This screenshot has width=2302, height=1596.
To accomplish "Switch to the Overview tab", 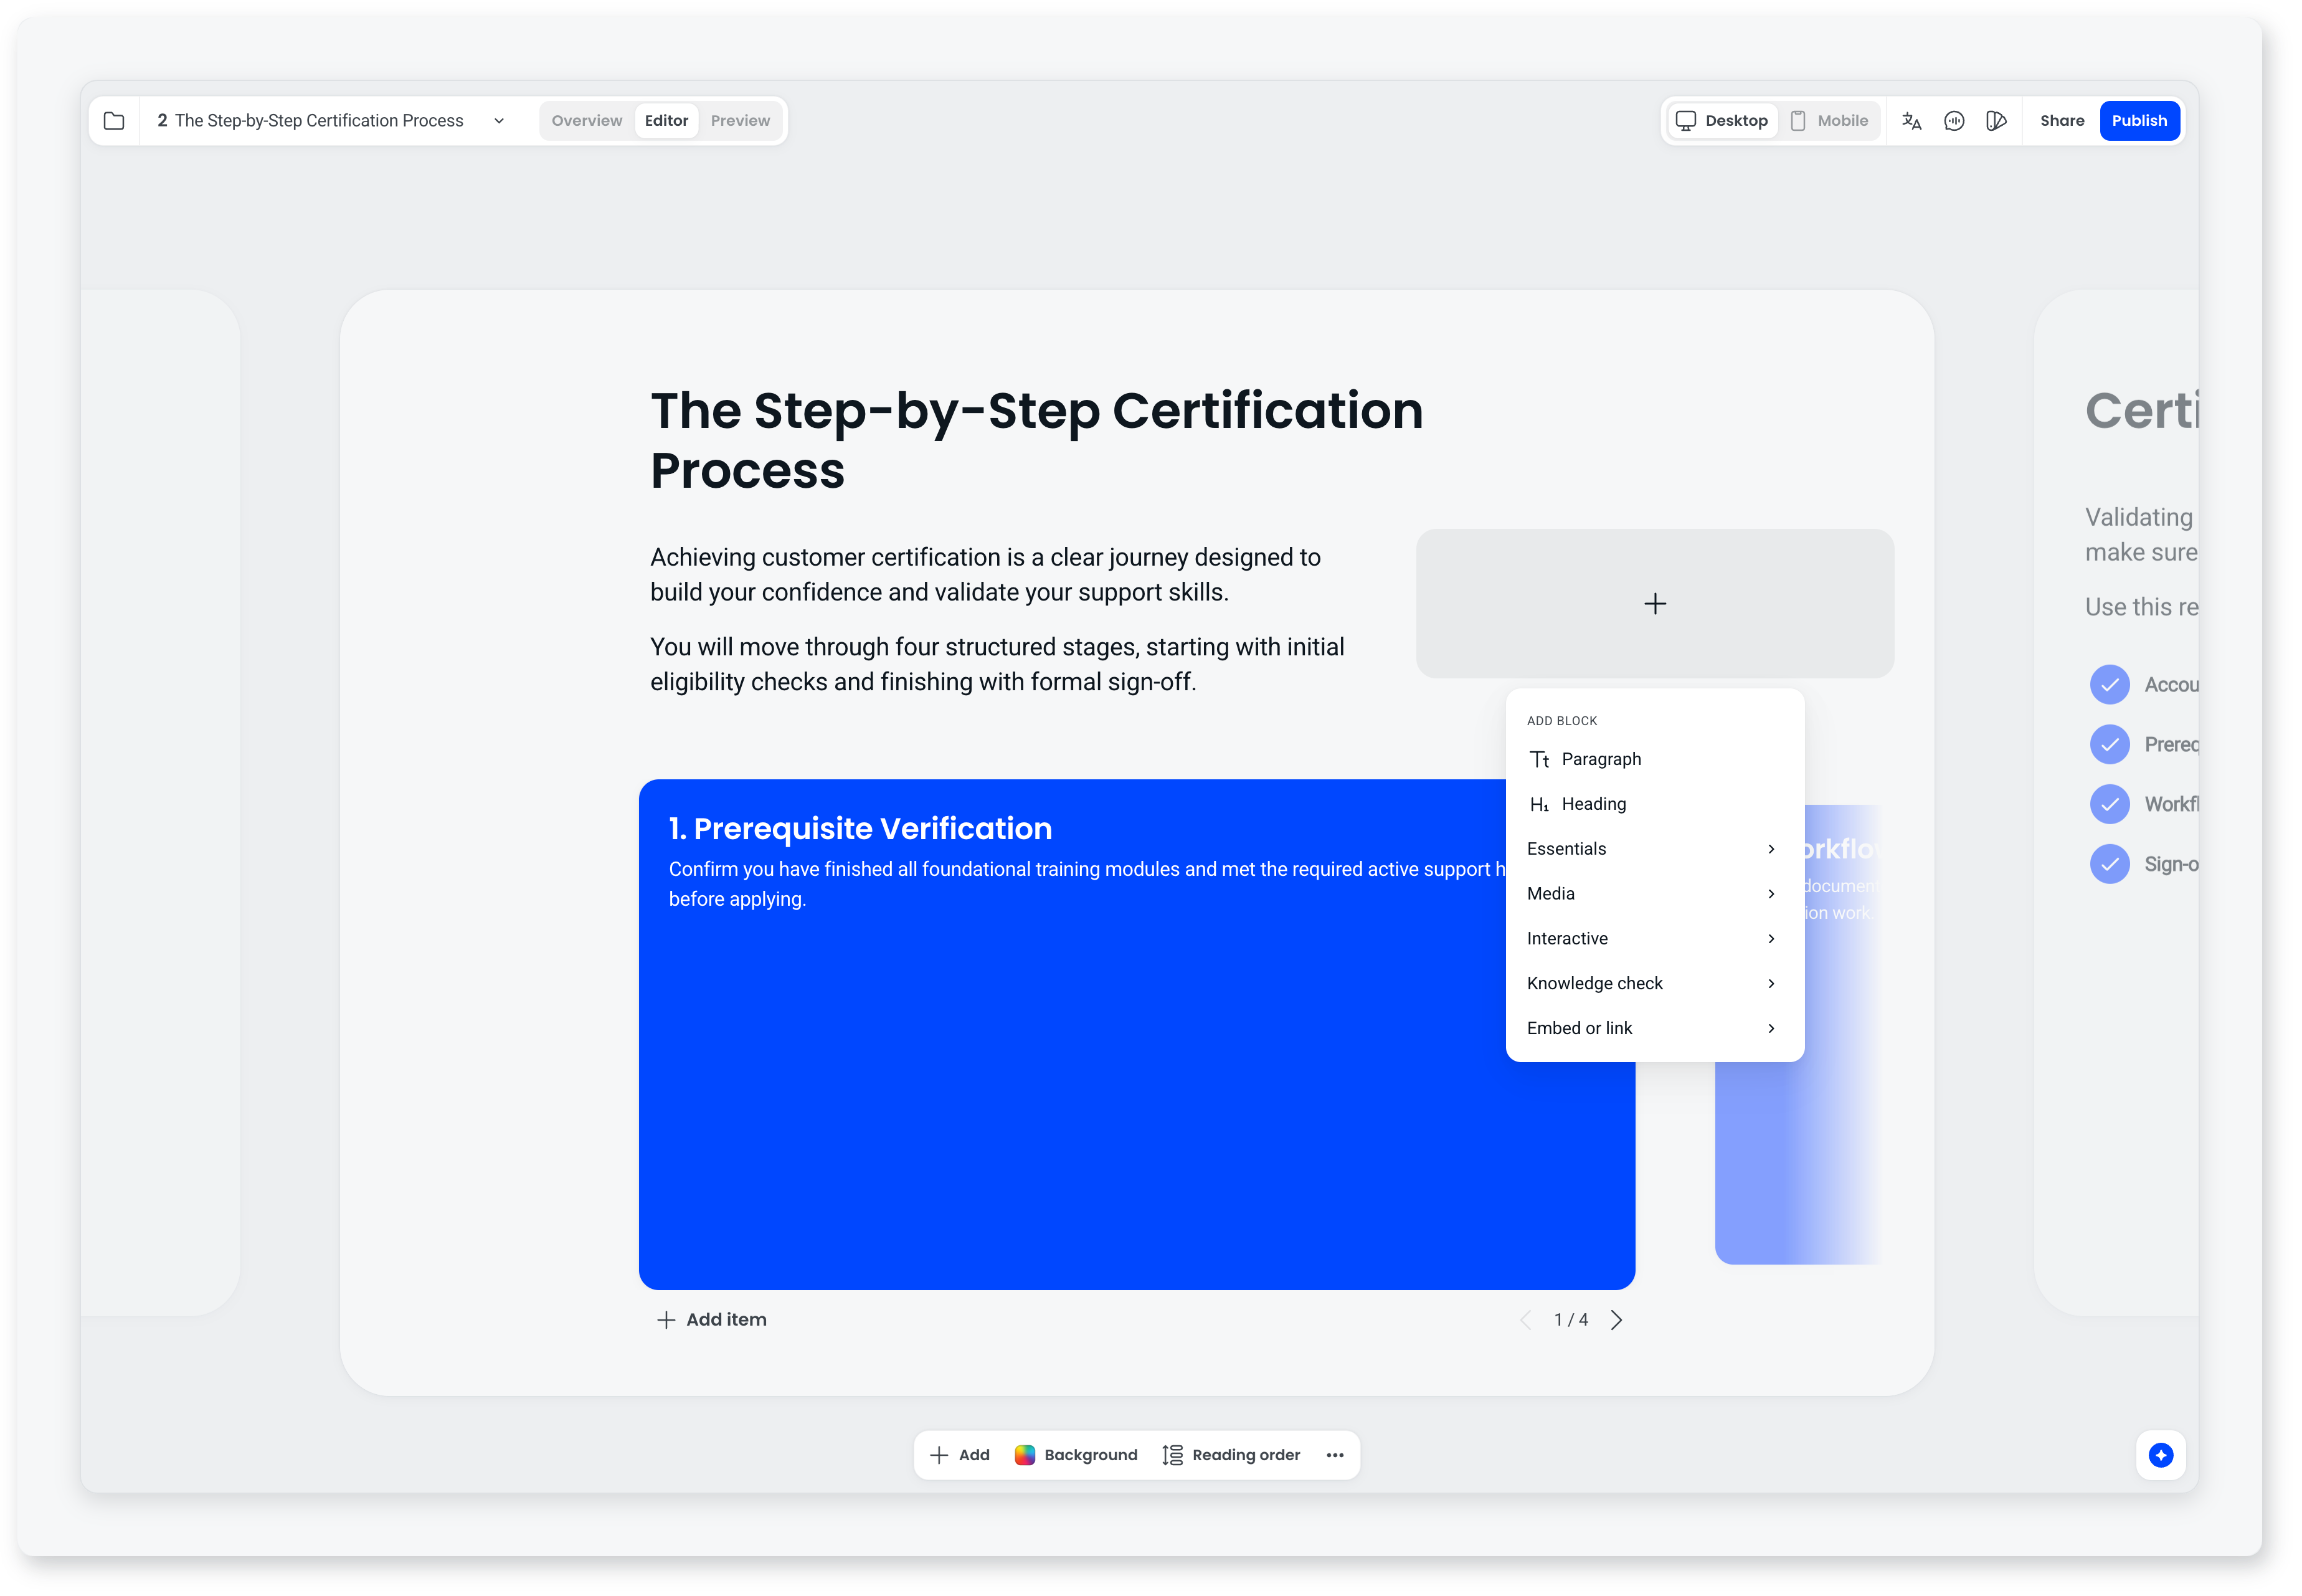I will pyautogui.click(x=587, y=121).
